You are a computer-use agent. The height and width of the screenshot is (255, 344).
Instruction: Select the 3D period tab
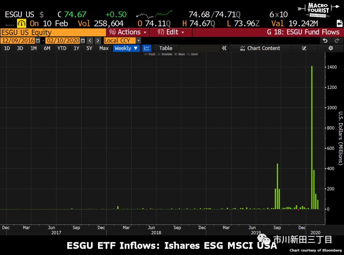tap(20, 48)
